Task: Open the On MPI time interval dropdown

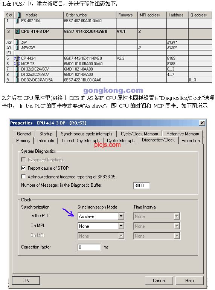Action: (177, 226)
